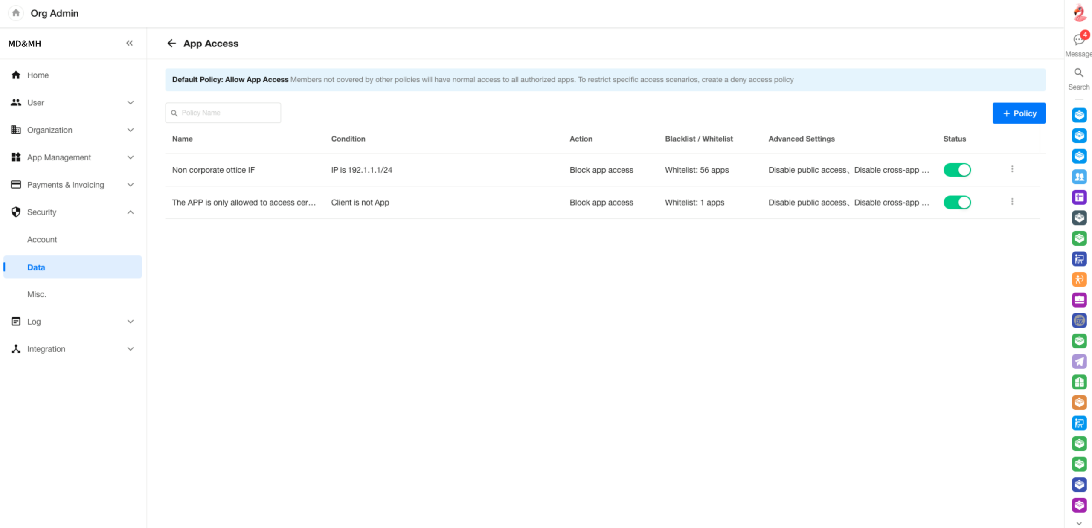This screenshot has width=1092, height=528.
Task: Click the flamingo profile avatar
Action: tap(1079, 13)
